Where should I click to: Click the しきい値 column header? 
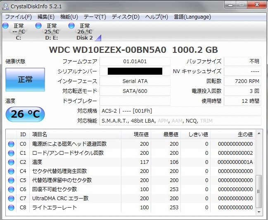click(x=196, y=135)
